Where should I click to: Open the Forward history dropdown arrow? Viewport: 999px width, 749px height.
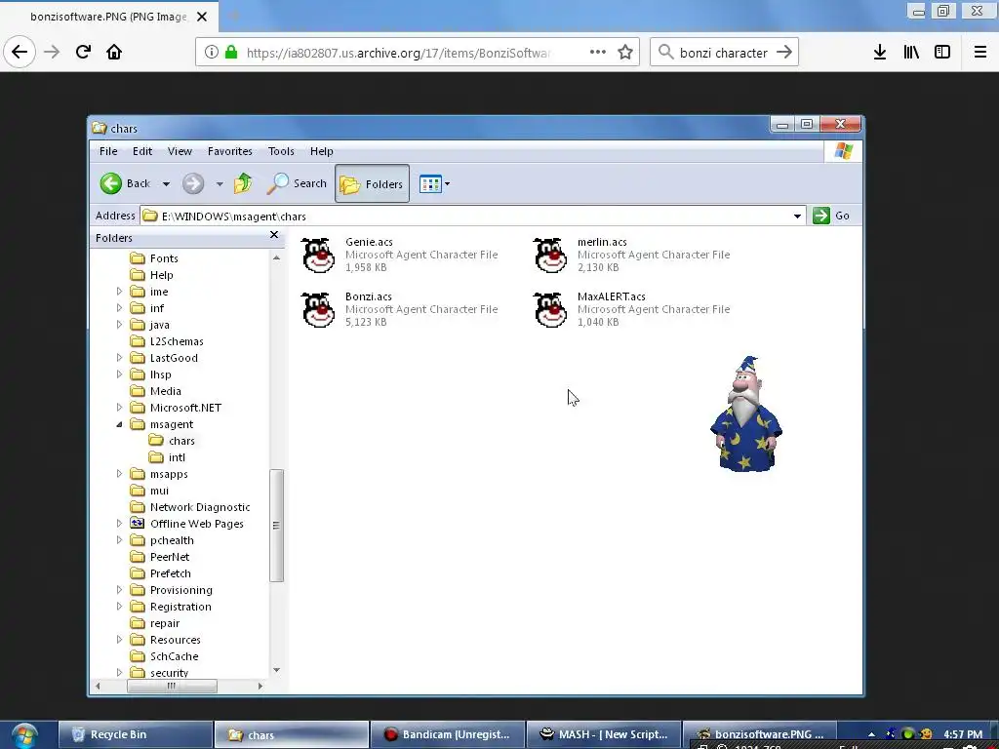click(220, 184)
